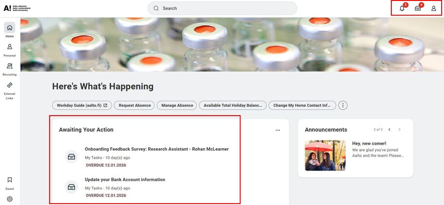The height and width of the screenshot is (205, 444).
Task: Click the vials banner image
Action: pyautogui.click(x=232, y=44)
